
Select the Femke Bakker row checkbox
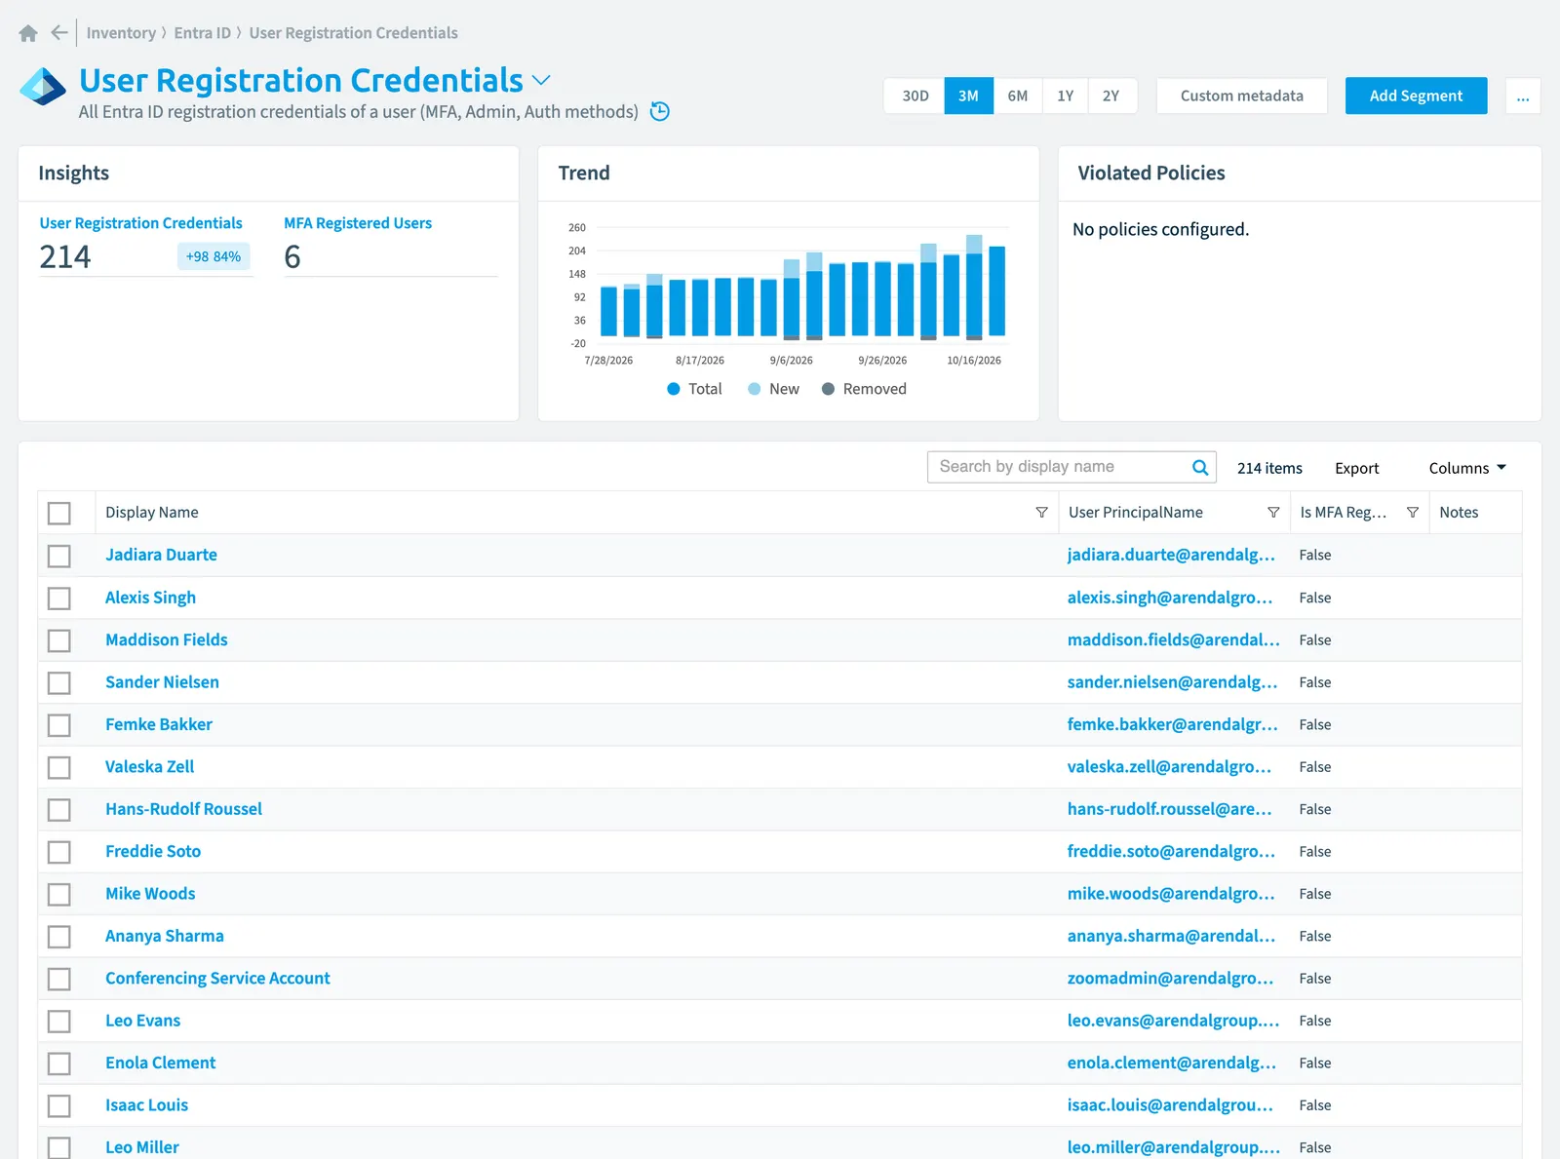[59, 724]
